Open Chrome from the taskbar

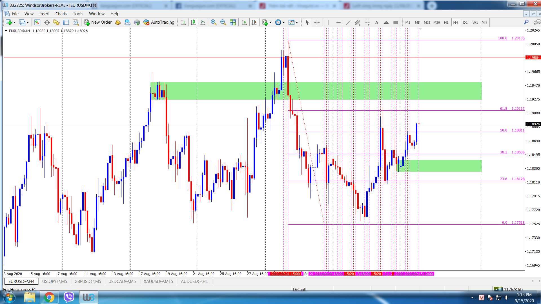pos(49,297)
